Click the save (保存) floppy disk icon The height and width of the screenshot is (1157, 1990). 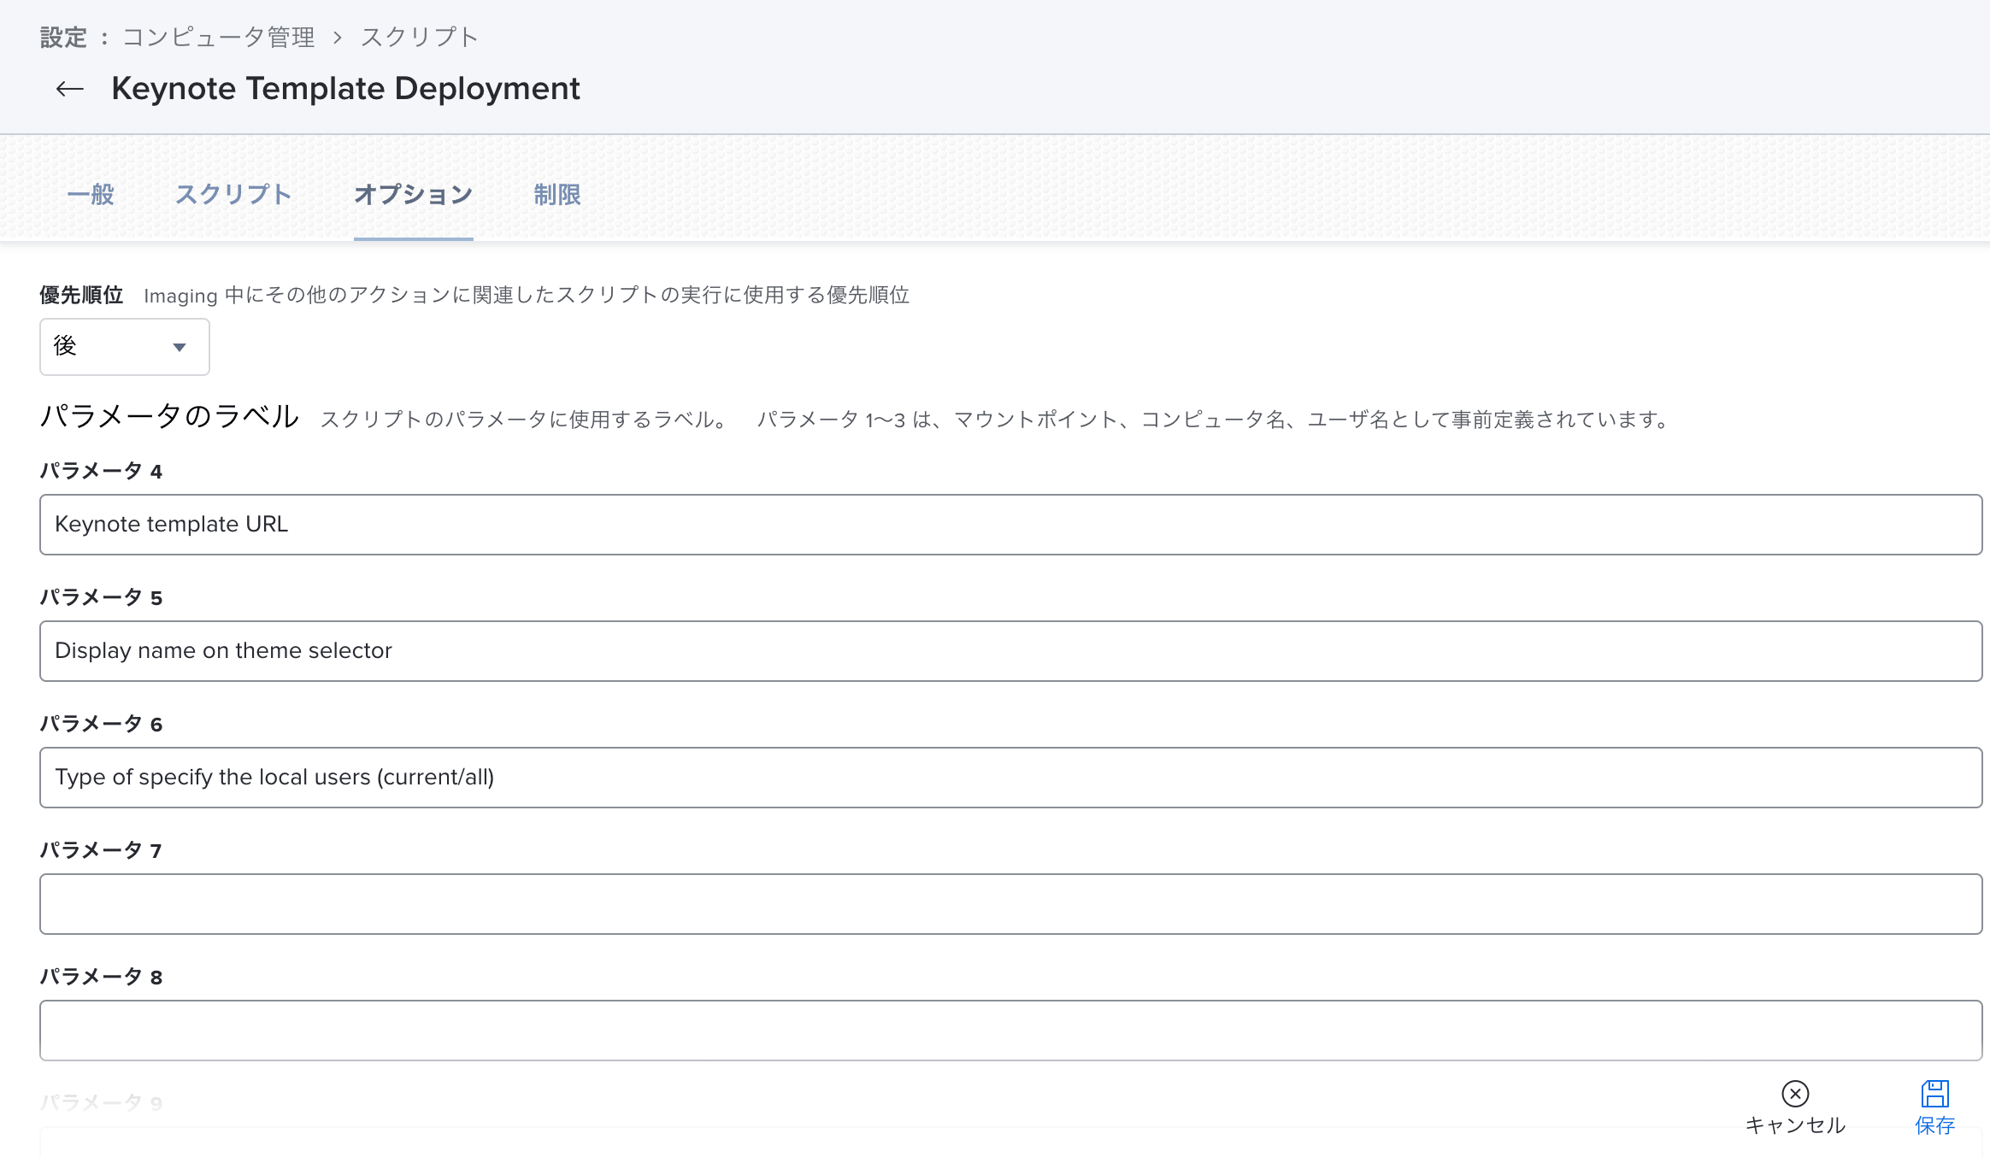click(1935, 1094)
